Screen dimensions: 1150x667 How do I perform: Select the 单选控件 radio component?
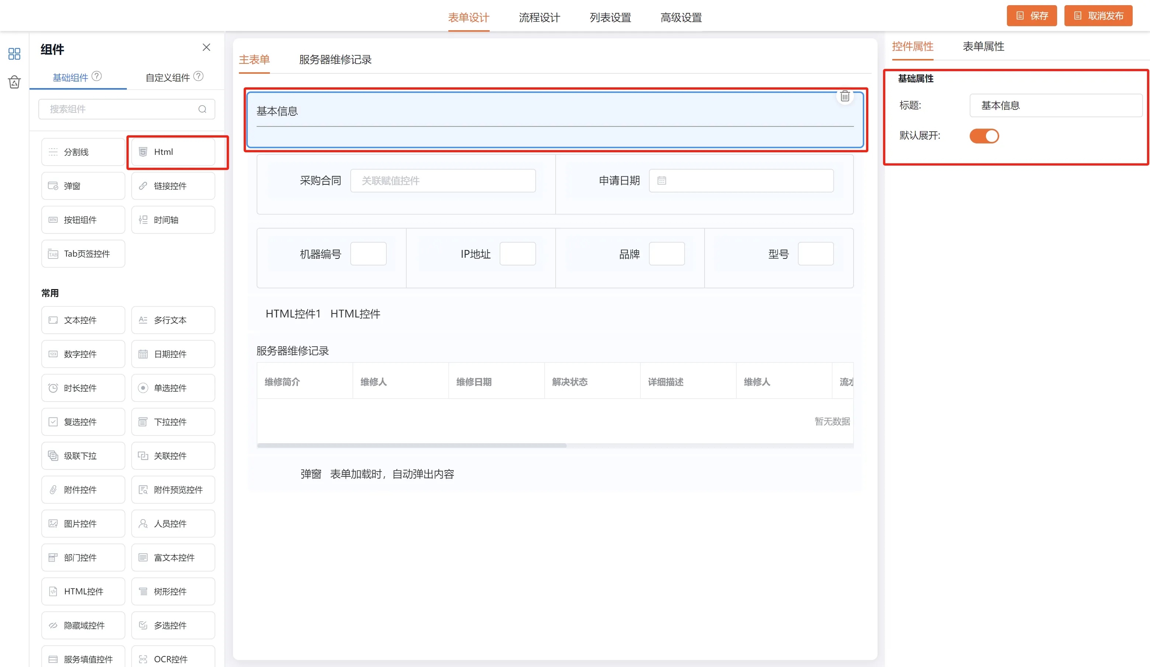(x=173, y=388)
